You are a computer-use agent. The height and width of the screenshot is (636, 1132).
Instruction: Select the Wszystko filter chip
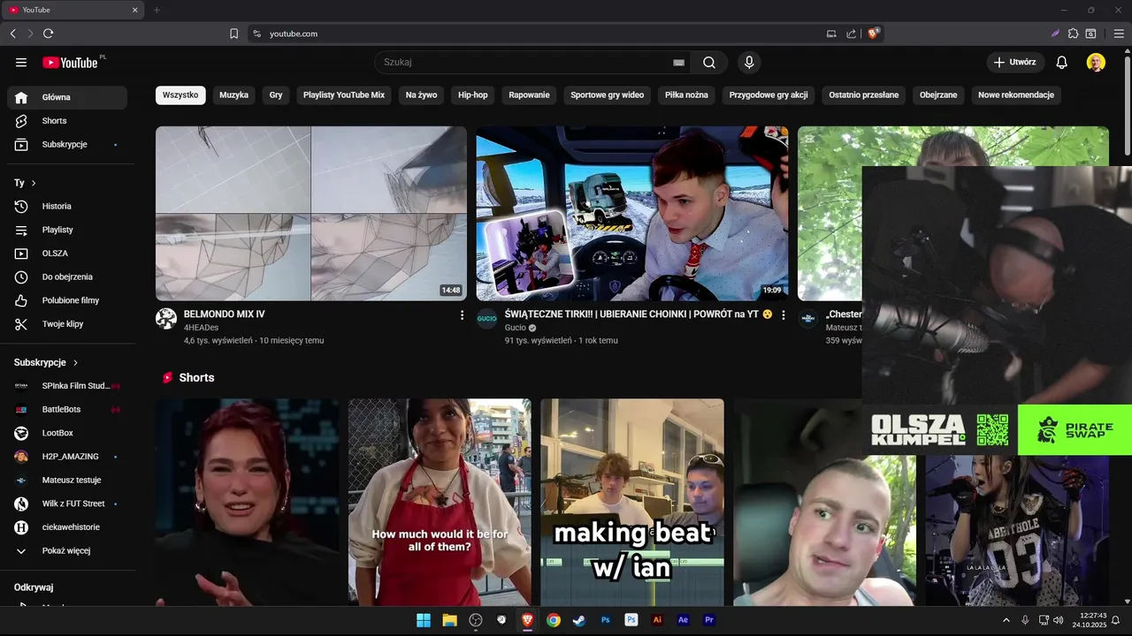(x=180, y=95)
